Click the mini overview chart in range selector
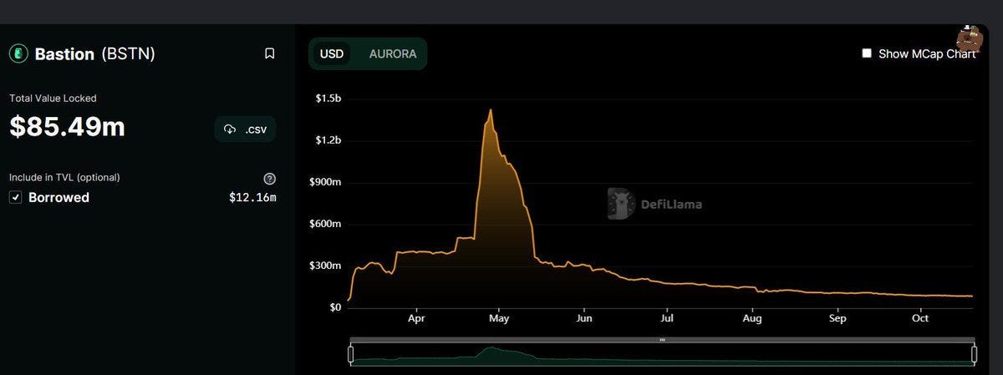 click(663, 355)
